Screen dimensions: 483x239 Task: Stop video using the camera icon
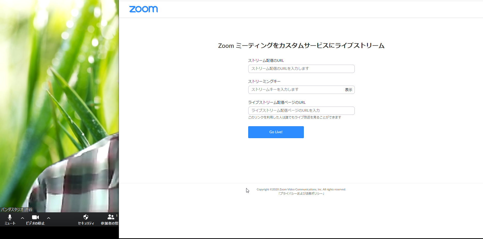(x=35, y=217)
